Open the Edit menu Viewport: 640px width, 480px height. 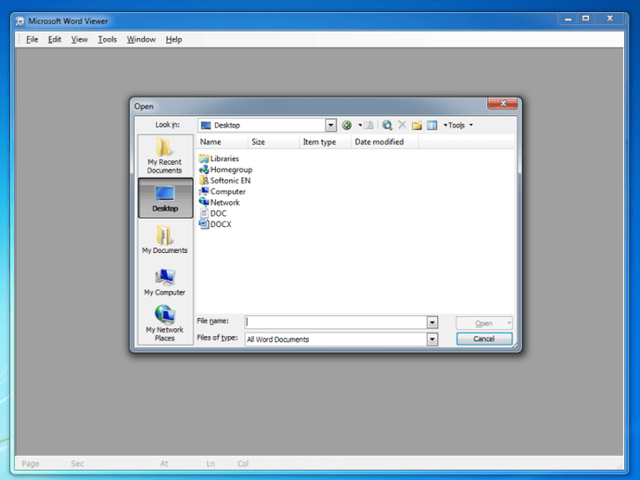click(55, 40)
